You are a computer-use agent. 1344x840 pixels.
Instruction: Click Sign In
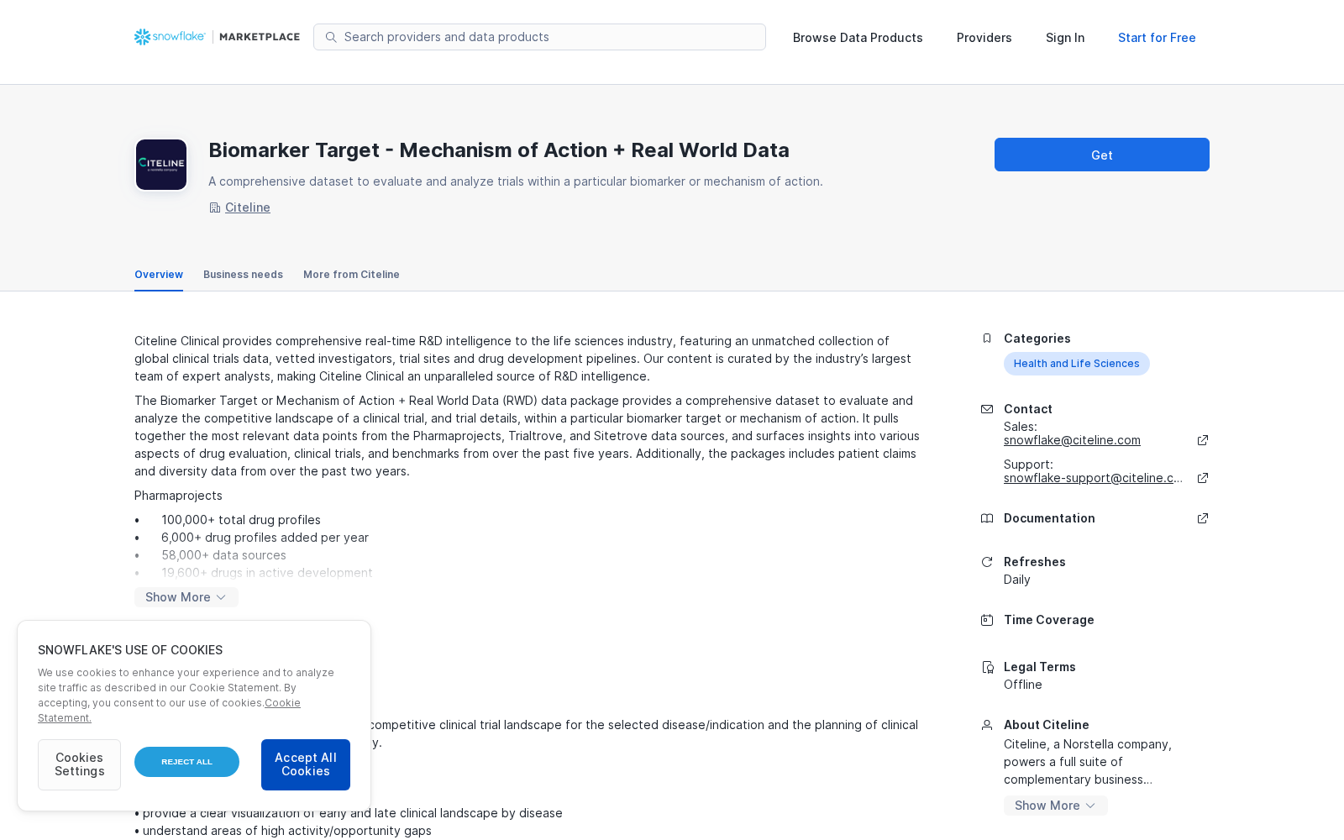coord(1065,38)
